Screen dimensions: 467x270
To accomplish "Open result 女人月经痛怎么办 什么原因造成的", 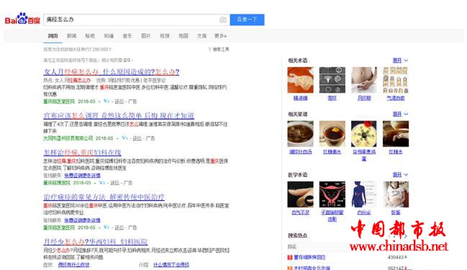I will click(x=112, y=72).
